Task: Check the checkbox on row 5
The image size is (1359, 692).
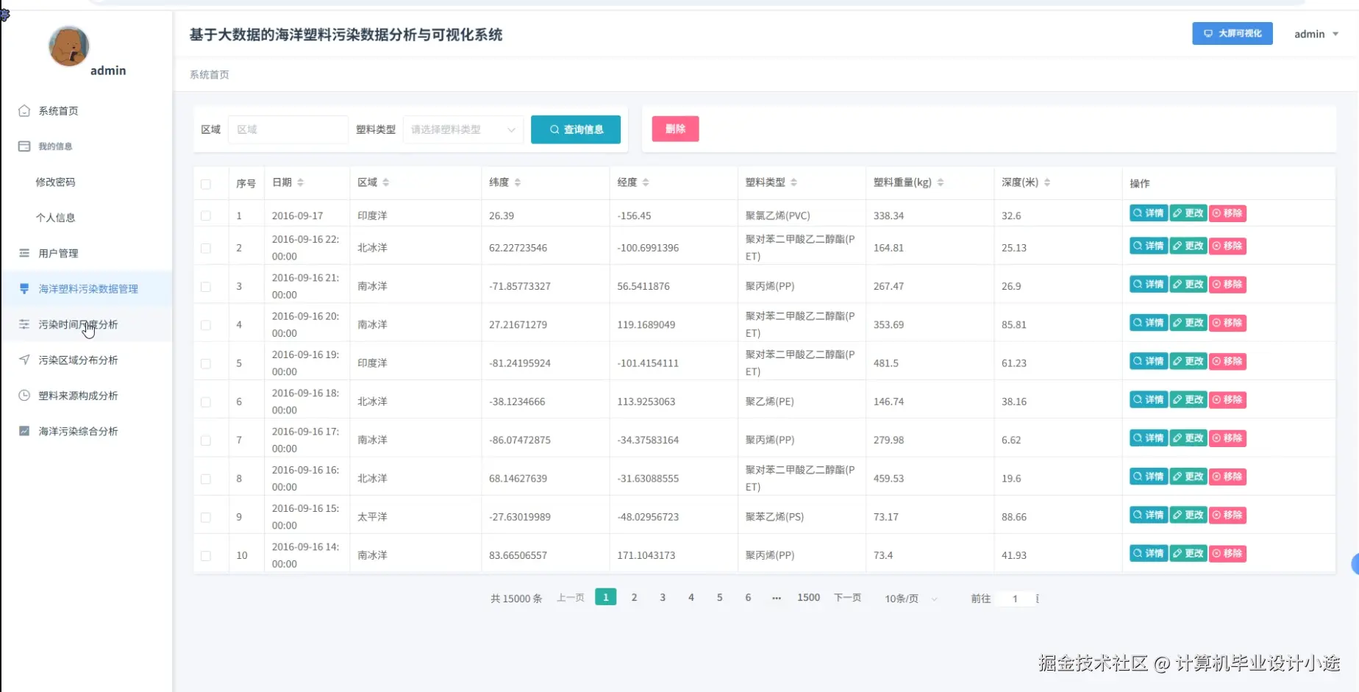Action: tap(206, 363)
